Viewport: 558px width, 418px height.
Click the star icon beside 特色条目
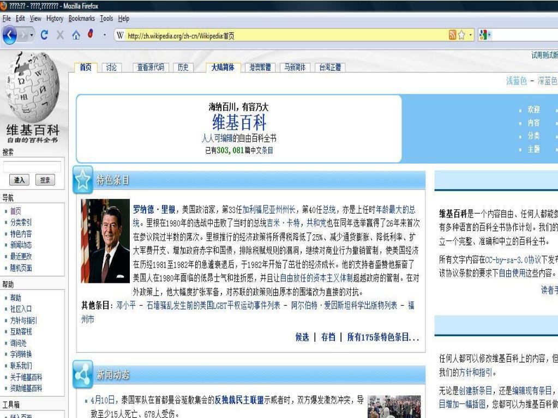[x=82, y=179]
